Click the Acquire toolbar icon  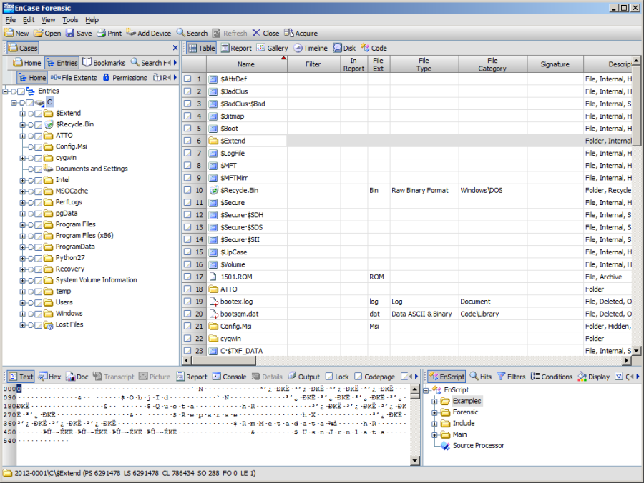point(289,33)
